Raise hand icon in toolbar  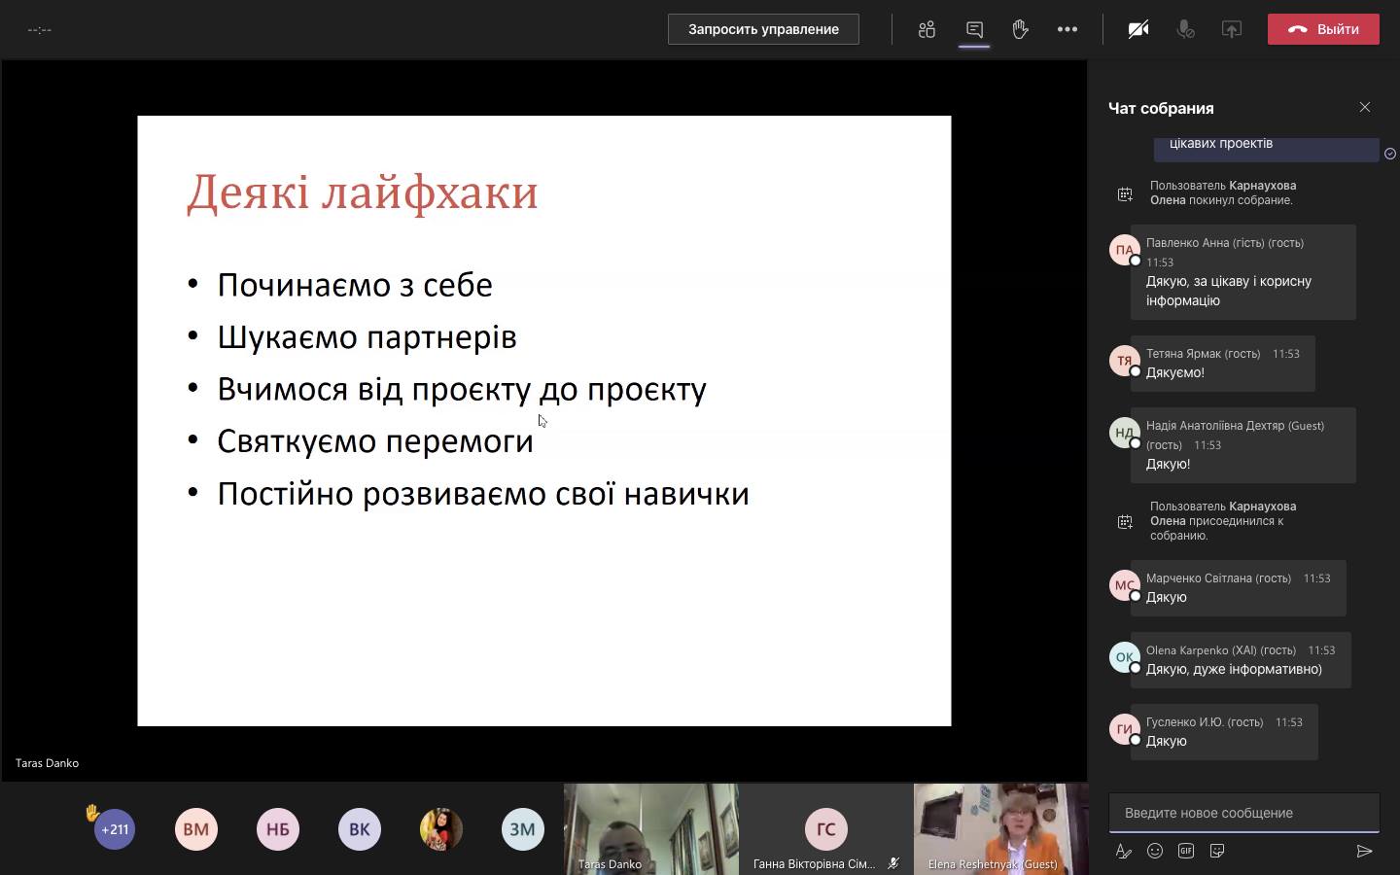[1020, 29]
